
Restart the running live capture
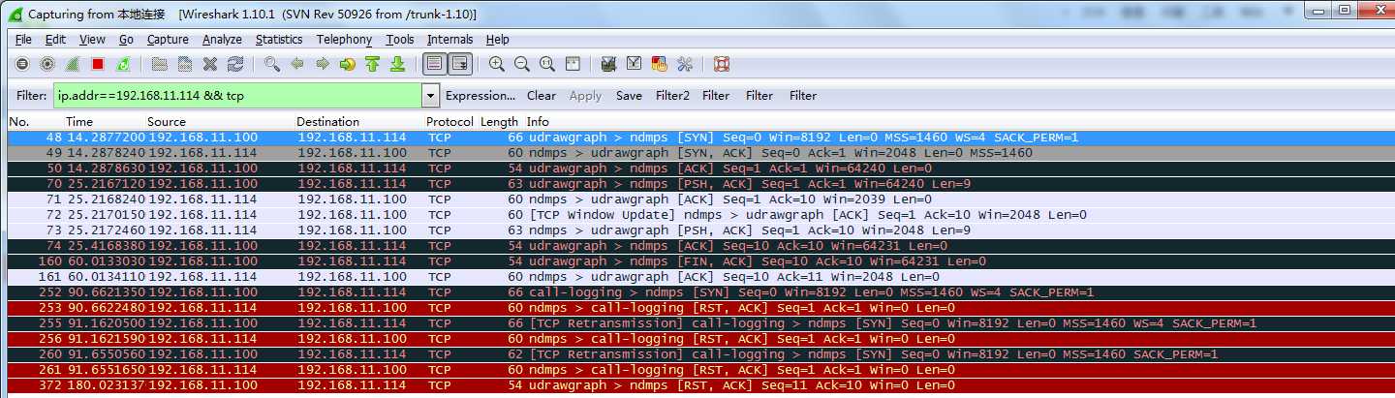(x=123, y=64)
